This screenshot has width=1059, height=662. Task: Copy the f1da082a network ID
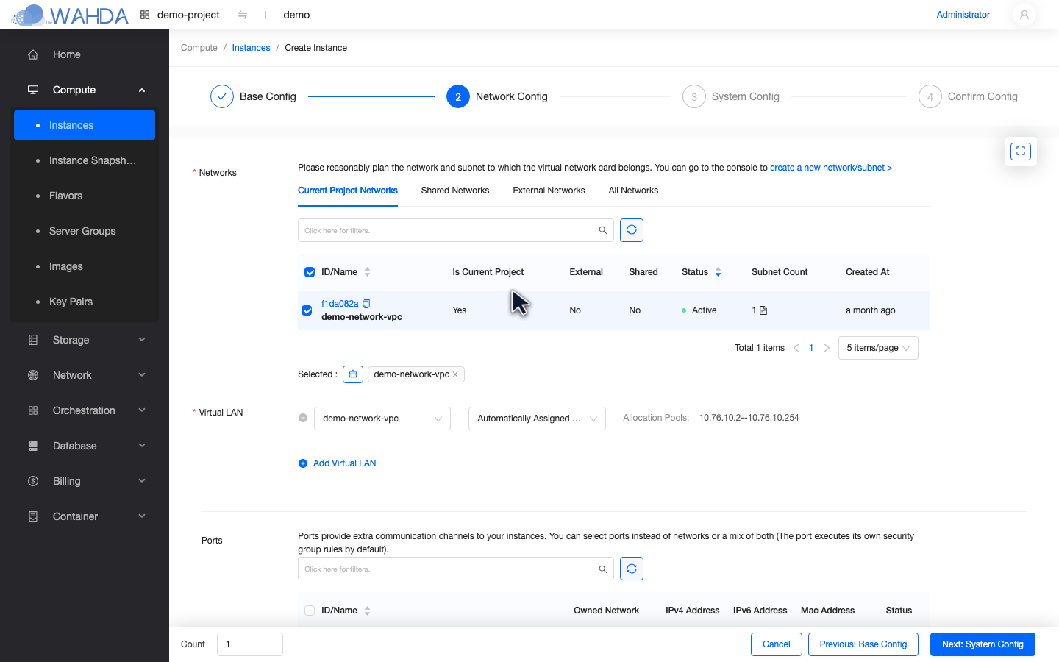coord(366,304)
